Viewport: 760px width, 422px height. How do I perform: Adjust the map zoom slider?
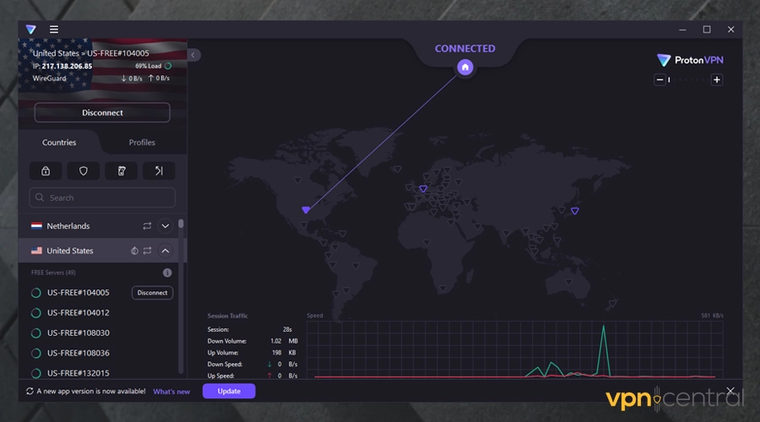point(687,80)
